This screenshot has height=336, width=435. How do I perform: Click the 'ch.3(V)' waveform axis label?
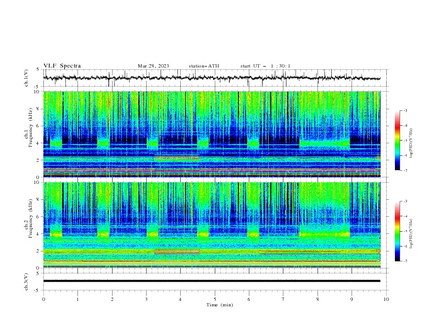pyautogui.click(x=26, y=282)
